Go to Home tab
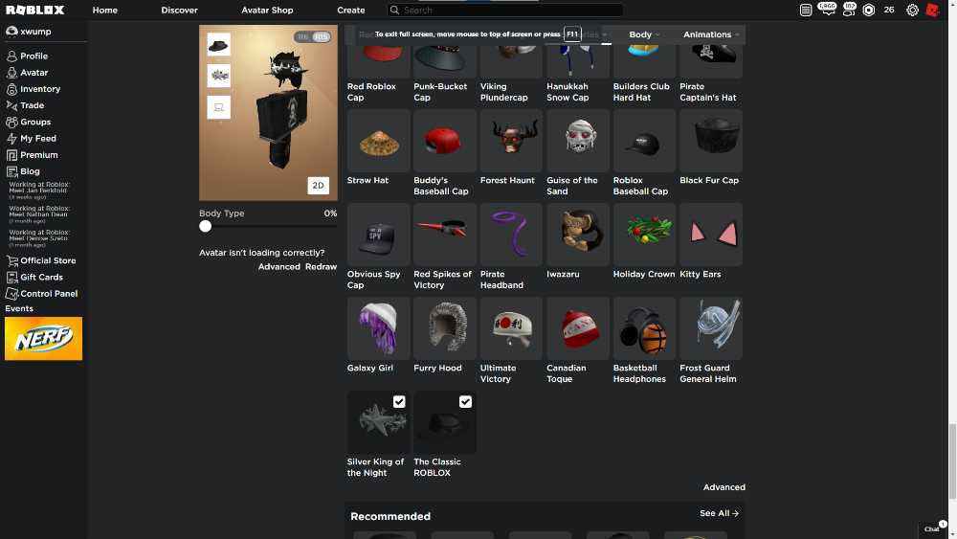957x539 pixels. (105, 10)
